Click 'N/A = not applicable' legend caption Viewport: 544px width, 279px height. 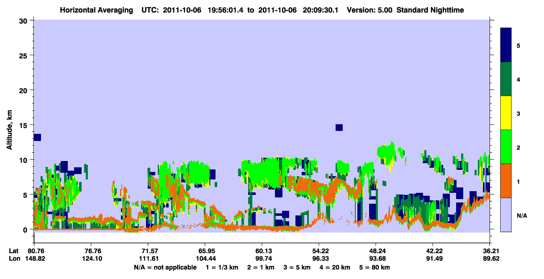click(x=165, y=267)
